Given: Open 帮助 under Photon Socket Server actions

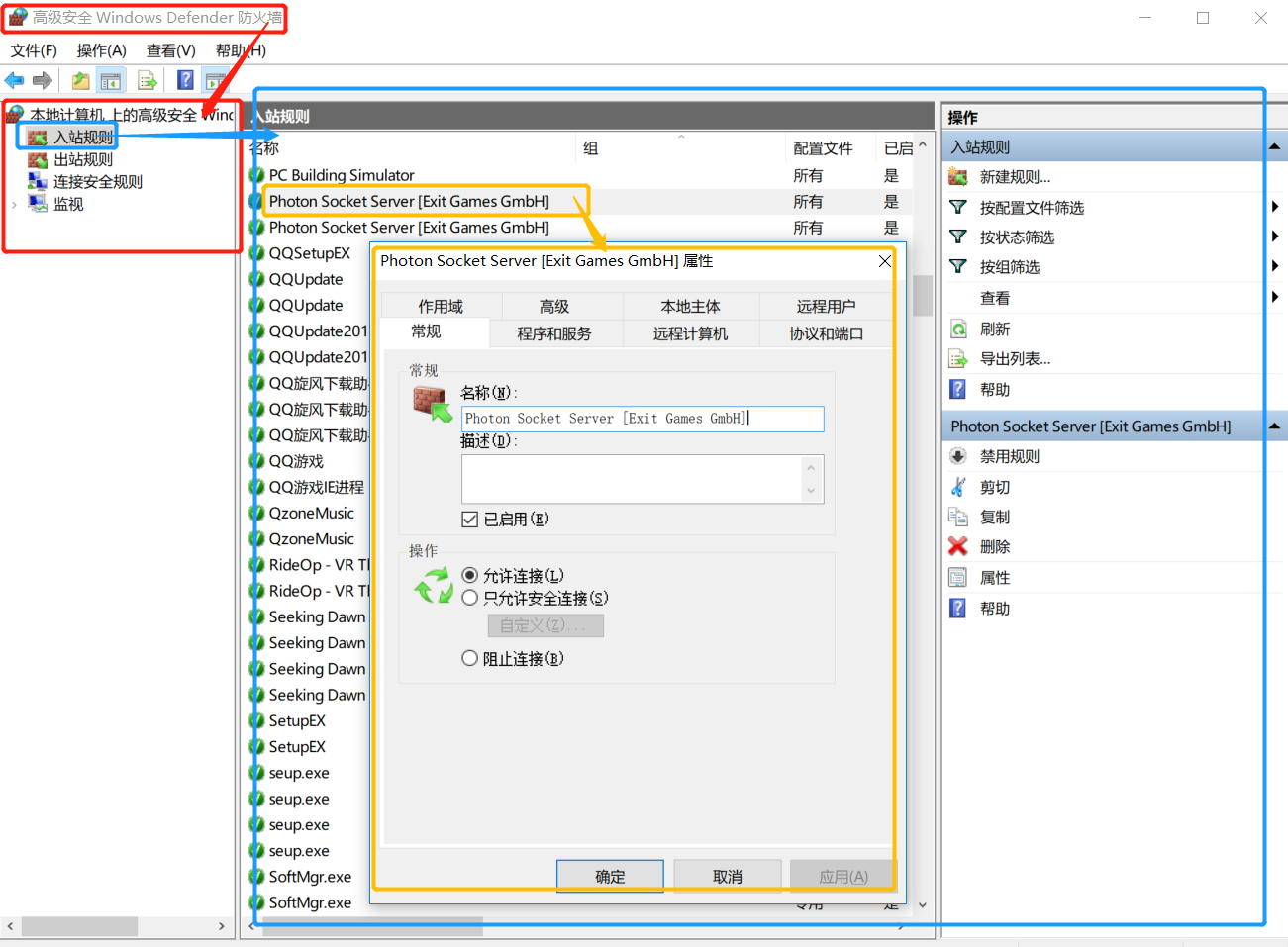Looking at the screenshot, I should tap(995, 609).
